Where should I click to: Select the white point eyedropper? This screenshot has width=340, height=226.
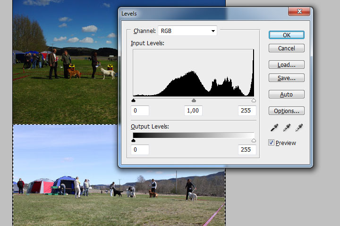point(298,128)
